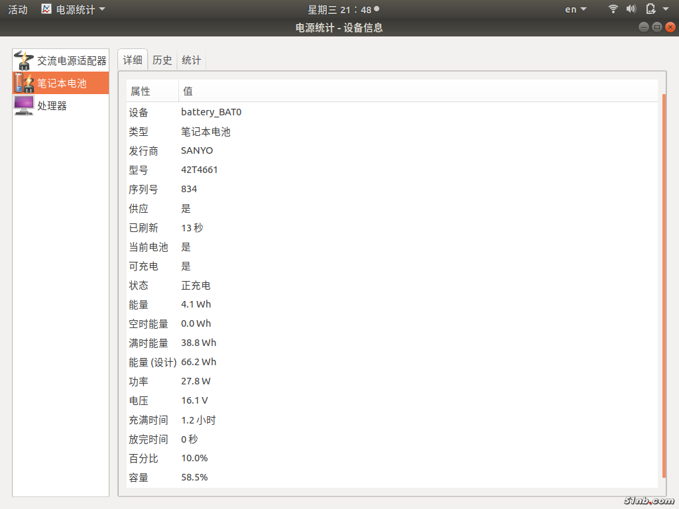Click the laptop battery icon in sidebar

click(x=24, y=83)
